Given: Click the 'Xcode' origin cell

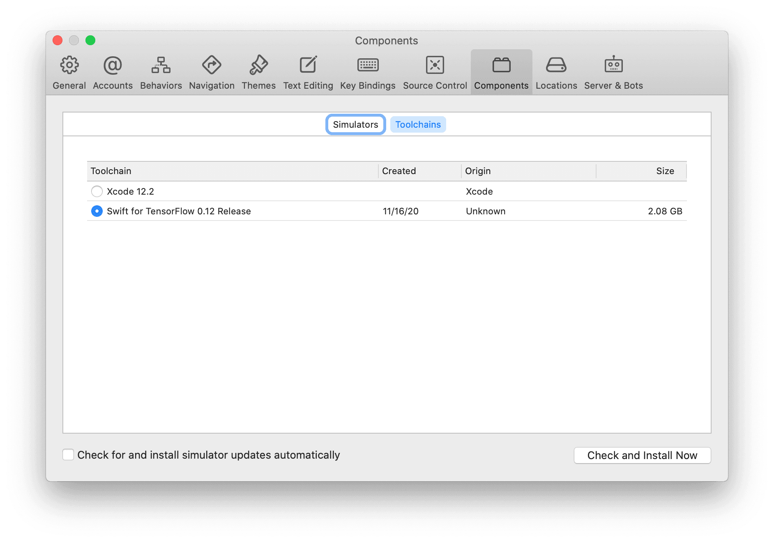Looking at the screenshot, I should [x=479, y=191].
